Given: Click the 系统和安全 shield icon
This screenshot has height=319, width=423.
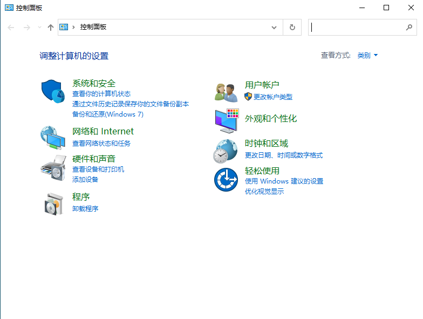Looking at the screenshot, I should click(x=53, y=91).
